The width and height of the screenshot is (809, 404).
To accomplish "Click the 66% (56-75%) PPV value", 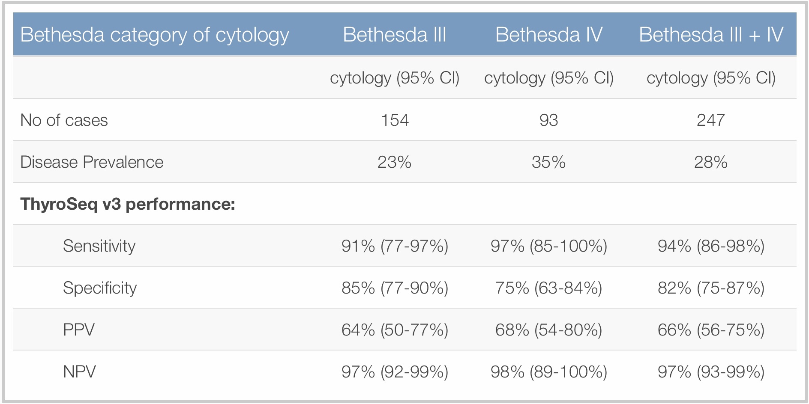I will click(x=711, y=330).
